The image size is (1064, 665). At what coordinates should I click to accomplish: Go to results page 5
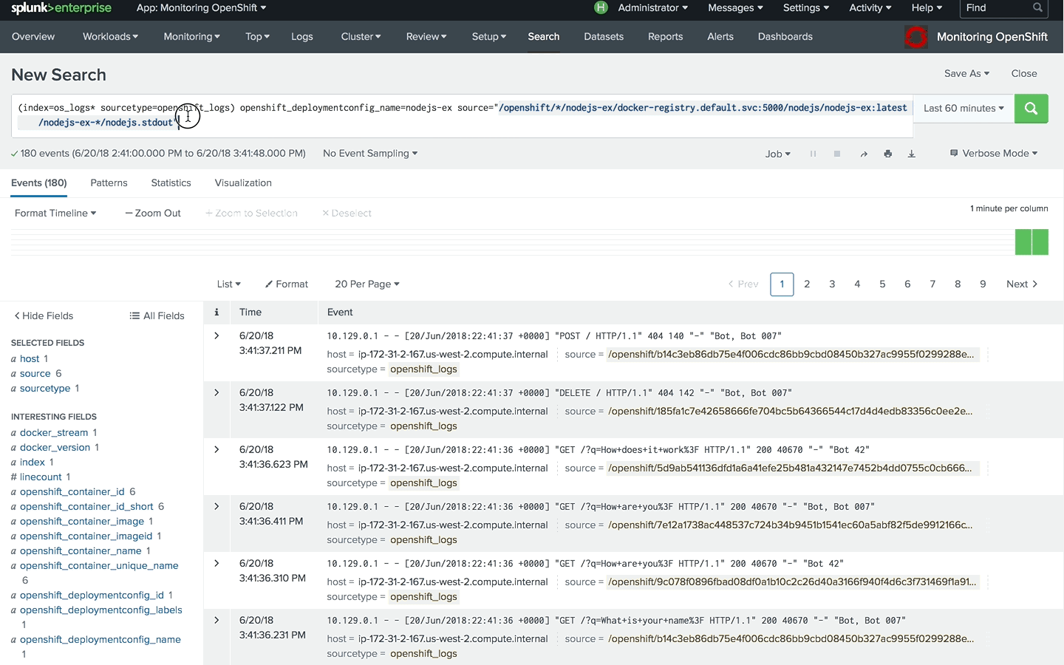point(882,284)
